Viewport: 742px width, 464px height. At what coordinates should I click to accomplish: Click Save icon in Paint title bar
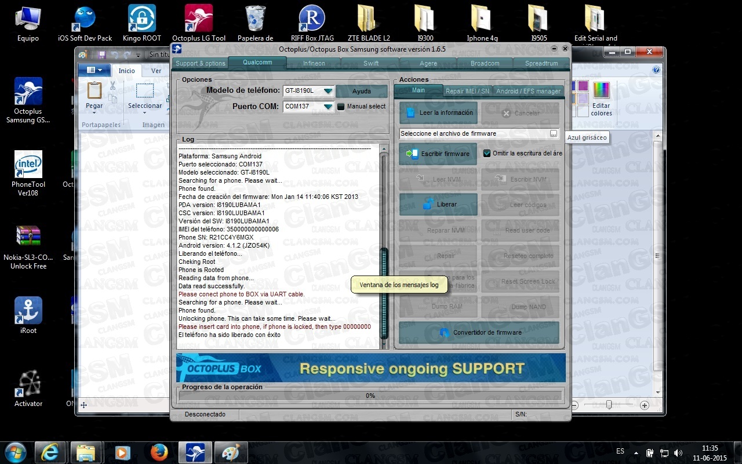pos(101,55)
